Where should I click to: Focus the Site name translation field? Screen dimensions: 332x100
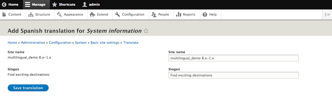234,58
